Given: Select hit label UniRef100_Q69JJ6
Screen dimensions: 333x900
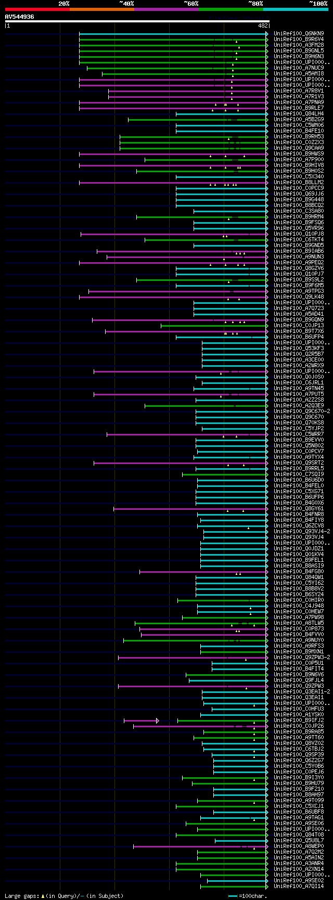Looking at the screenshot, I should (299, 194).
